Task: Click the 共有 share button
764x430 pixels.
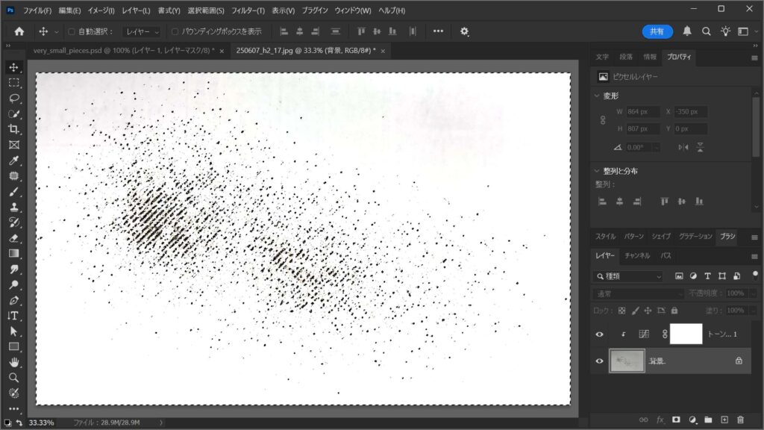Action: 657,31
